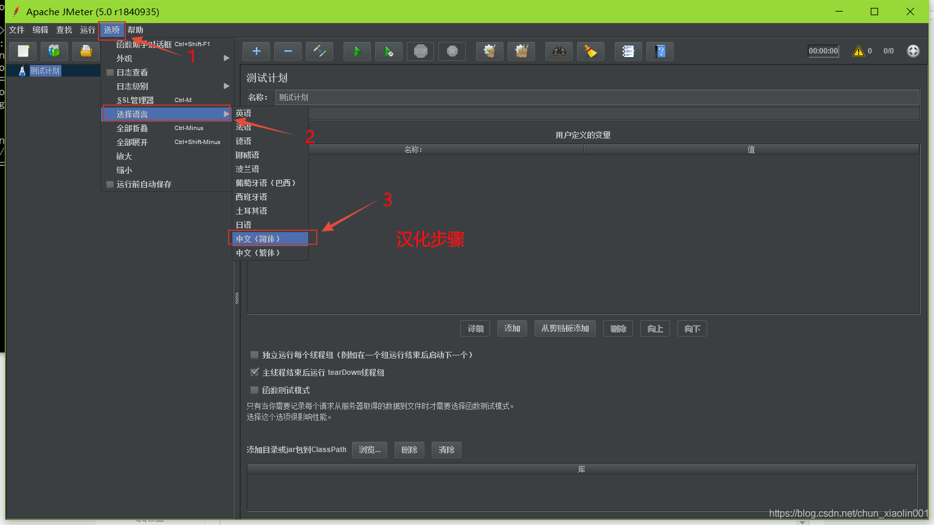Choose 放大 menu entry
Viewport: 934px width, 525px height.
point(166,156)
